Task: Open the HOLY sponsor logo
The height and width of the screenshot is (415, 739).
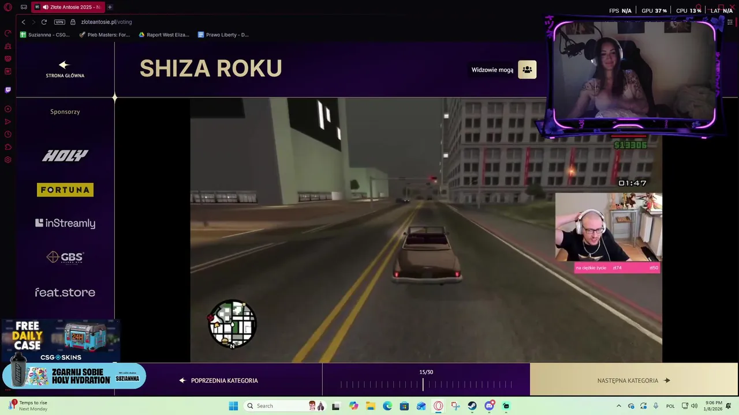Action: tap(65, 155)
